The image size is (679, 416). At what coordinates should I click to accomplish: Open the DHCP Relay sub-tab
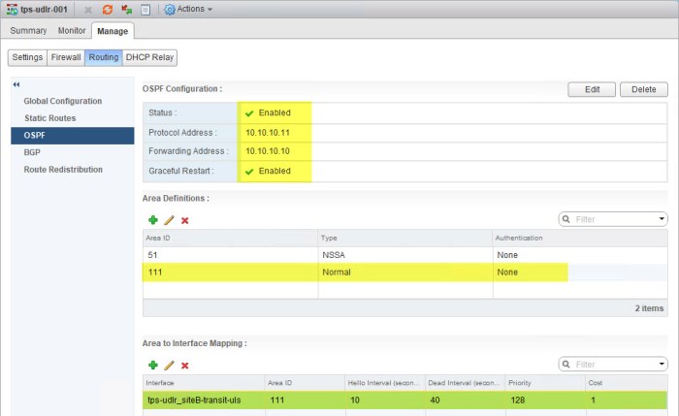click(149, 57)
